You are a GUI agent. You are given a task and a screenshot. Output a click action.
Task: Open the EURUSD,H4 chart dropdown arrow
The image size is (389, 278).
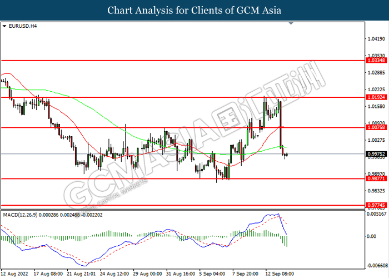coord(4,26)
